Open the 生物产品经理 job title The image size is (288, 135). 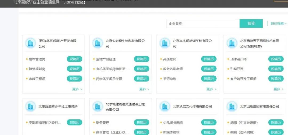[x=106, y=59]
